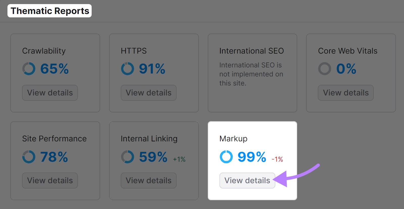Click the Core Web Vitals donut chart
This screenshot has width=404, height=209.
click(x=325, y=68)
